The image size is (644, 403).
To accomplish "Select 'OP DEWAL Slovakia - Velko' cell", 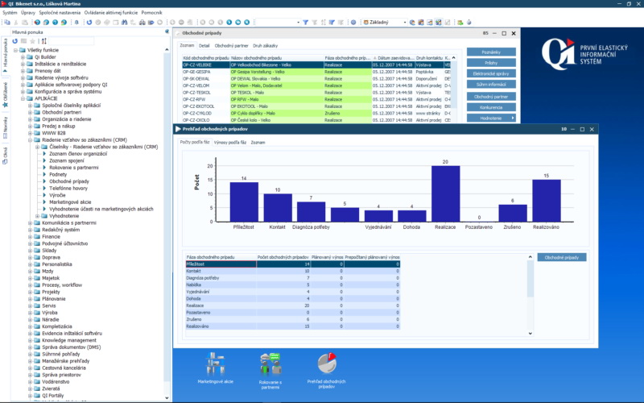I will [x=277, y=79].
